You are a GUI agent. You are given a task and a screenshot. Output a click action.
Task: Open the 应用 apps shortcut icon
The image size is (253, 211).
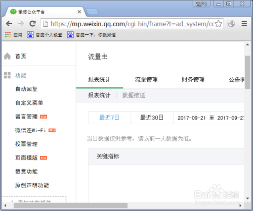point(8,35)
